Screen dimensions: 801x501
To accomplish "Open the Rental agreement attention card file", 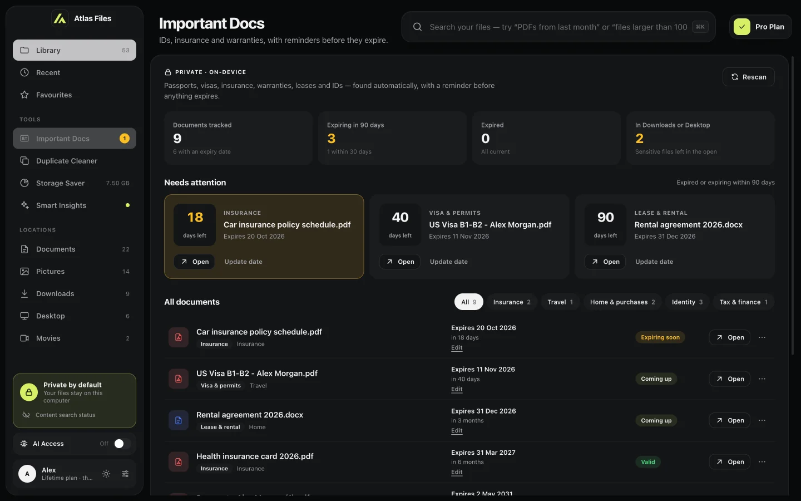I will click(x=605, y=262).
